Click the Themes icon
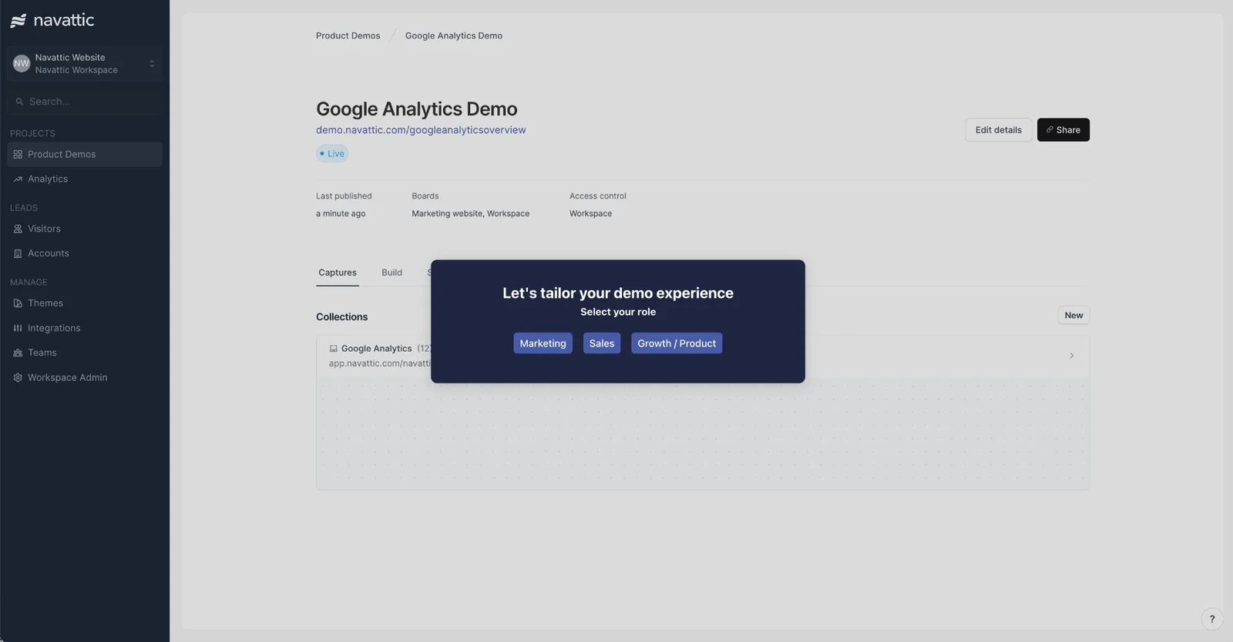 [x=18, y=303]
